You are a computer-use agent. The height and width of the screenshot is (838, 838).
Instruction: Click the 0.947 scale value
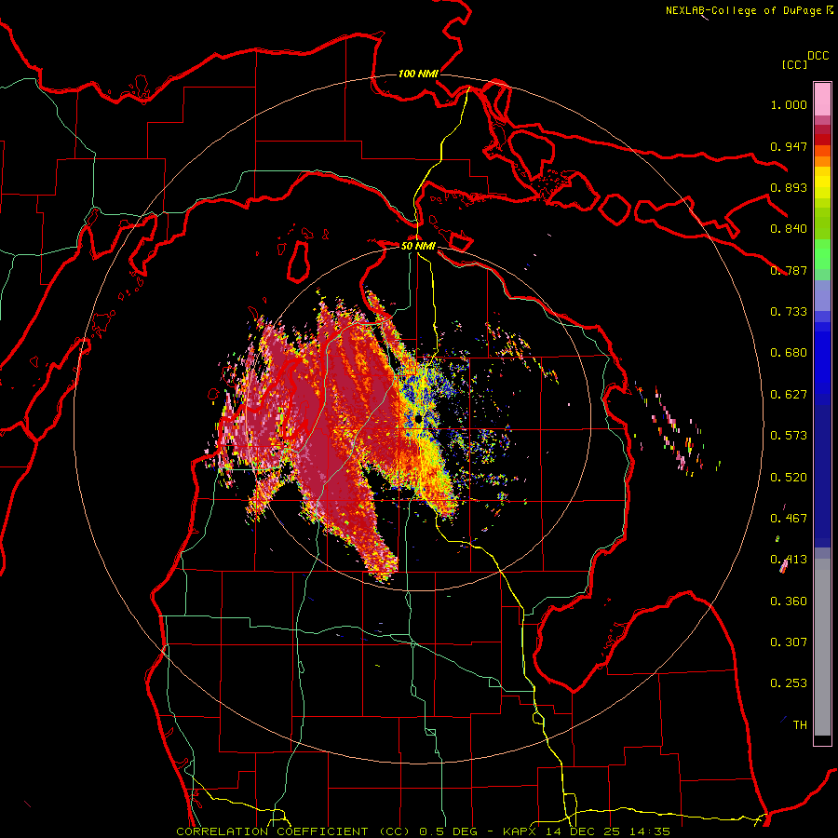(789, 146)
